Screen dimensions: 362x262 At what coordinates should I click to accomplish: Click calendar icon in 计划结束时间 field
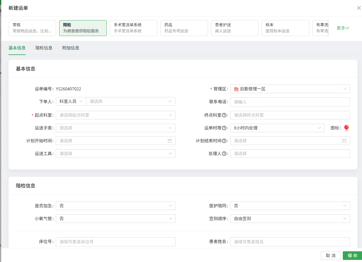tap(344, 141)
